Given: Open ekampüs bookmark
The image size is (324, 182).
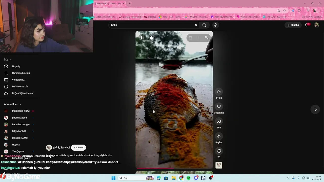Looking at the screenshot, I should pos(150,17).
